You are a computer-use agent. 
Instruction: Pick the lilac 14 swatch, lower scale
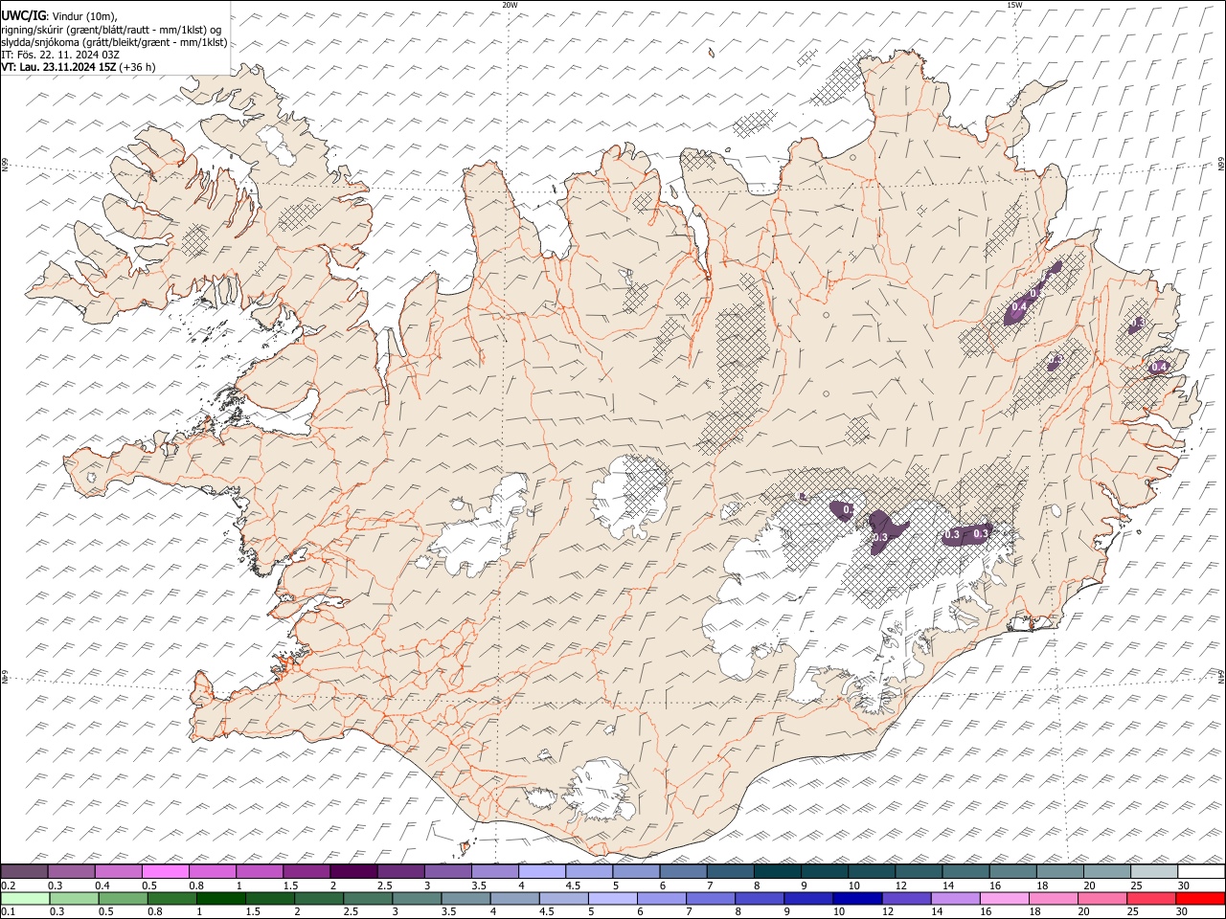pos(956,898)
